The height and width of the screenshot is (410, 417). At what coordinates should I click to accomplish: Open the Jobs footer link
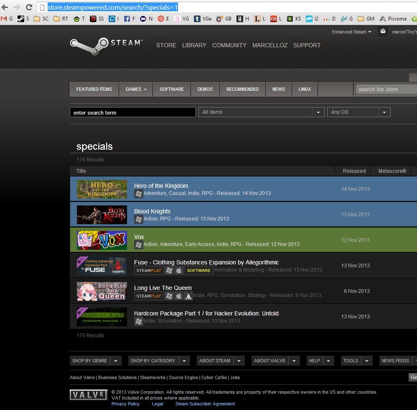pyautogui.click(x=235, y=377)
